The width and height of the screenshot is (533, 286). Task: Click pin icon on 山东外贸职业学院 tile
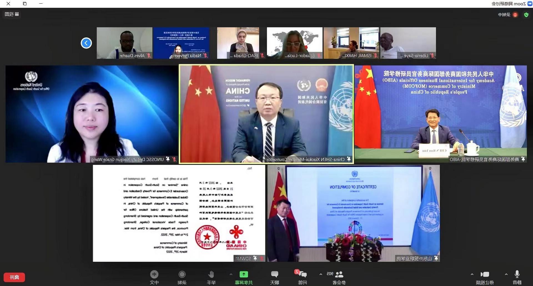[x=436, y=258]
